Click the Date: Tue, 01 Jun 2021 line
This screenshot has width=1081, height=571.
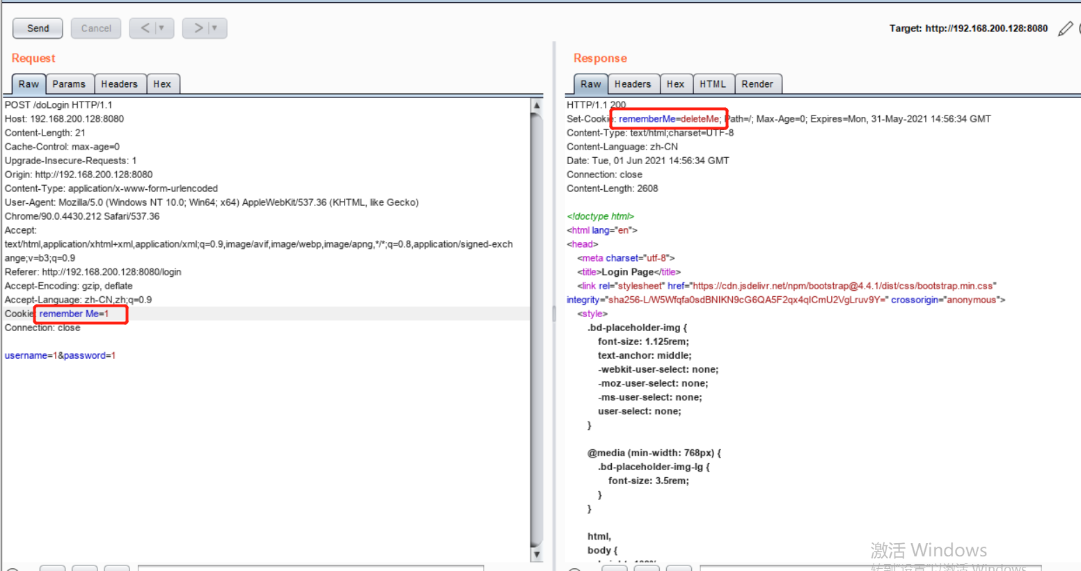[647, 161]
